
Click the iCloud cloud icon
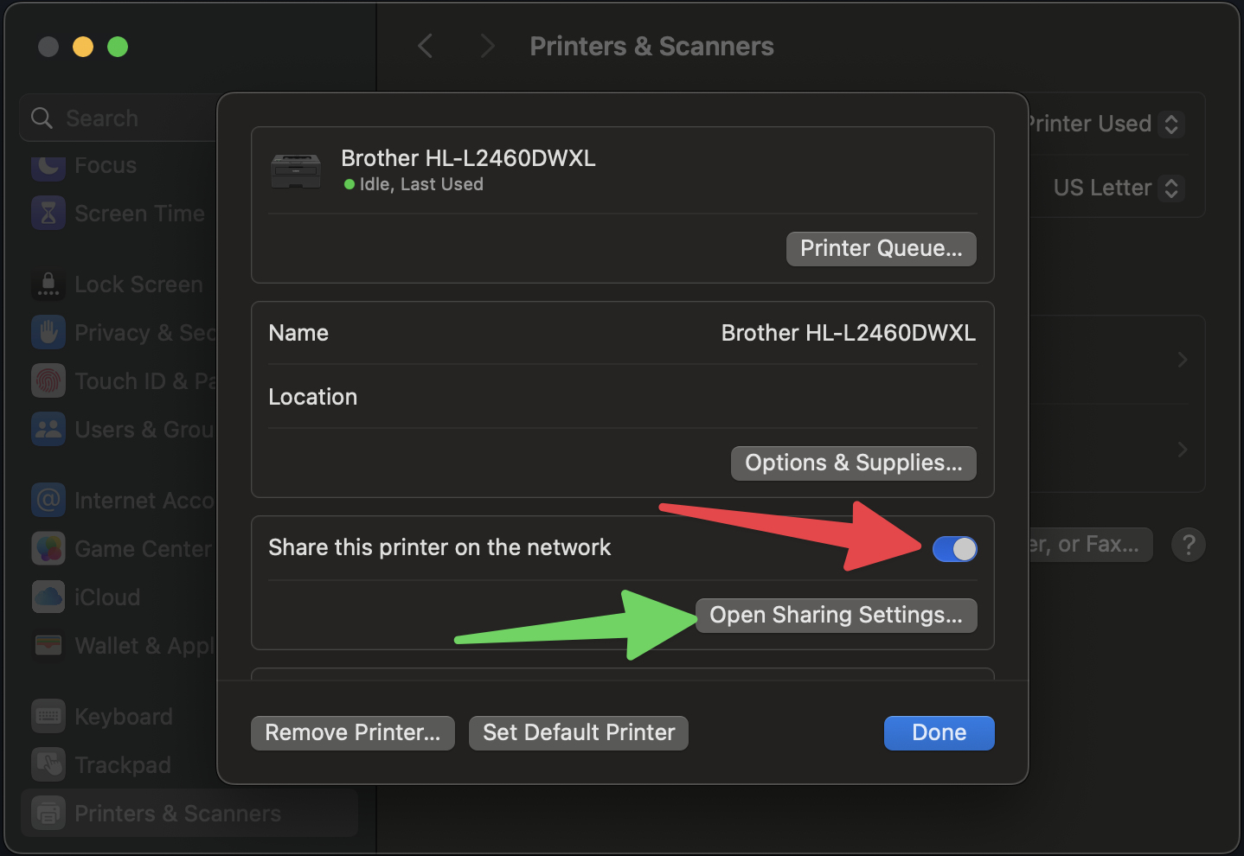pyautogui.click(x=48, y=597)
